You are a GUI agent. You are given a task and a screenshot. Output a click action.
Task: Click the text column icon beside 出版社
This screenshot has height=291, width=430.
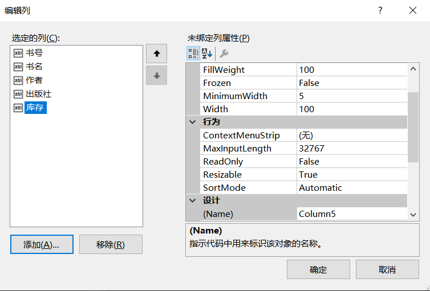pos(18,94)
